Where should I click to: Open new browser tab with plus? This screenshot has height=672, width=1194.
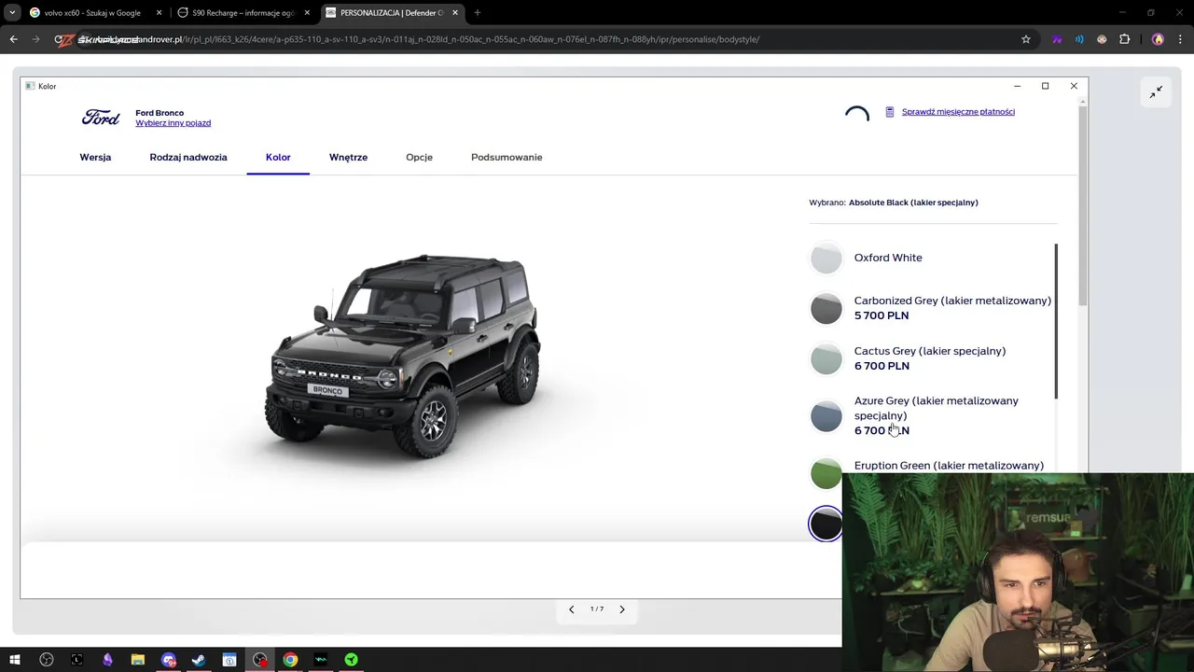[477, 13]
